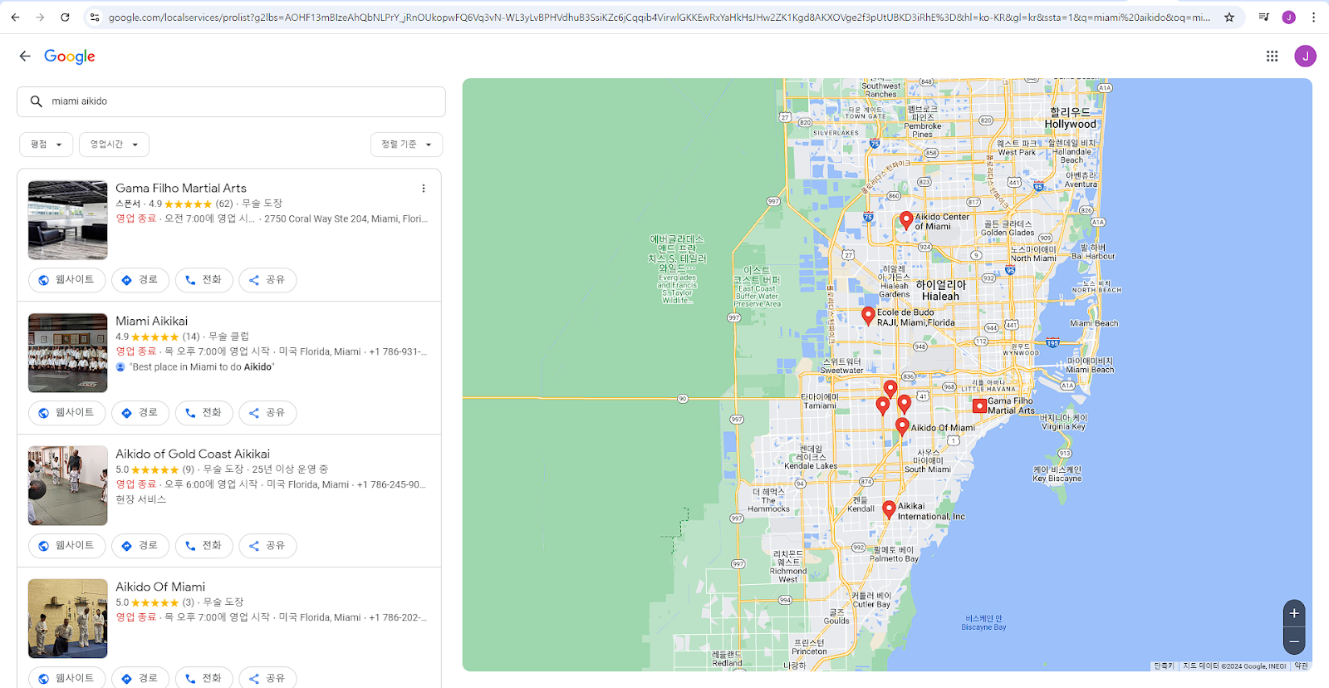This screenshot has width=1329, height=688.
Task: Open the Google apps grid
Action: click(1272, 56)
